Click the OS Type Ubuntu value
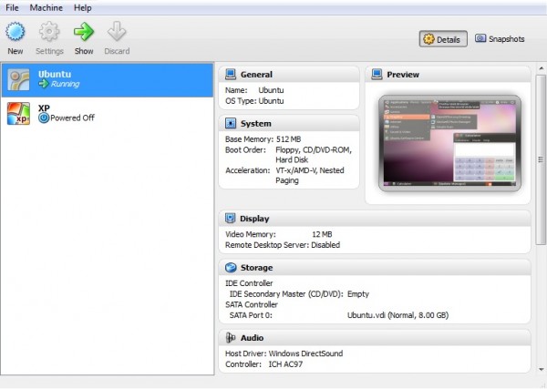Image resolution: width=547 pixels, height=389 pixels. 271,101
